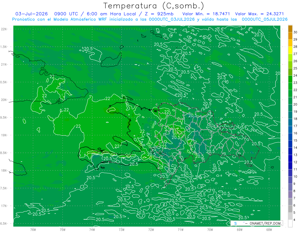Click the "22N" latitude axis label
302x233 pixels.
pos(4,29)
